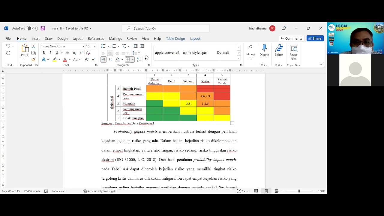Open the File menu
384x216 pixels.
pos(8,38)
